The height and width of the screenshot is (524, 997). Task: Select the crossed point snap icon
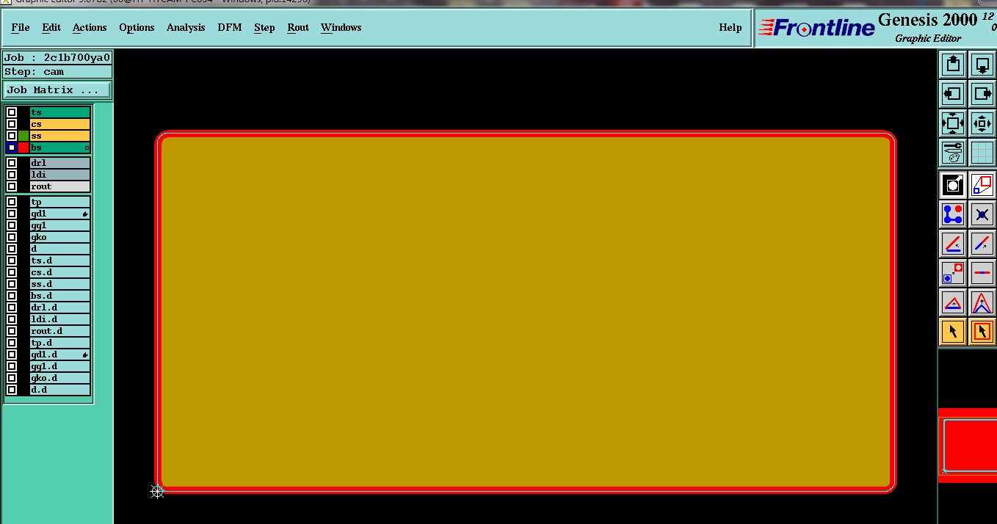(982, 214)
